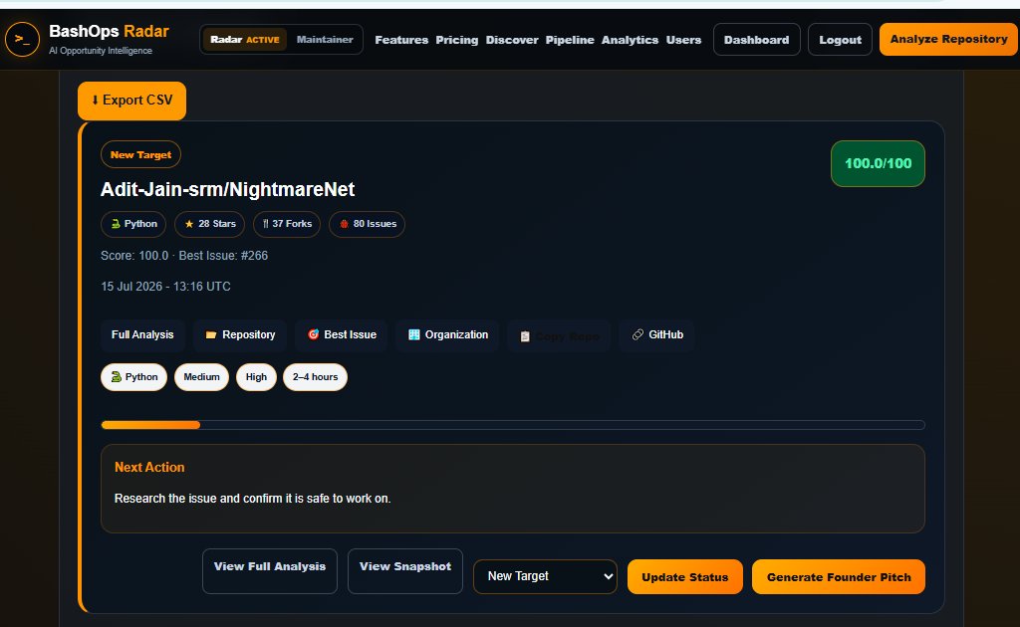Switch to Radar active mode
Viewport: 1020px width, 627px height.
(245, 40)
